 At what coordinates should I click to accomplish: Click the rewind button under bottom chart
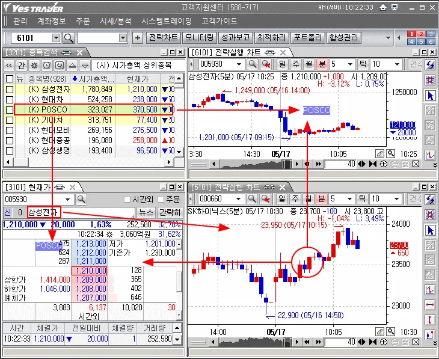[307, 342]
